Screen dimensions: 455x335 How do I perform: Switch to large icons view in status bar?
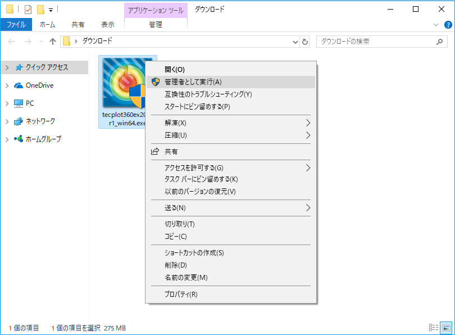[446, 328]
